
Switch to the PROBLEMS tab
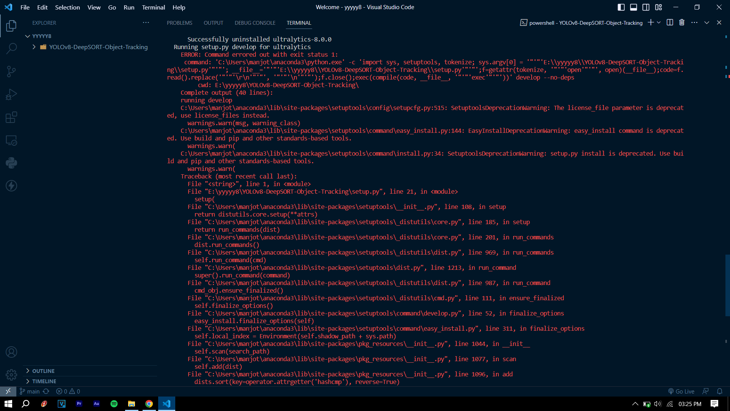[179, 23]
